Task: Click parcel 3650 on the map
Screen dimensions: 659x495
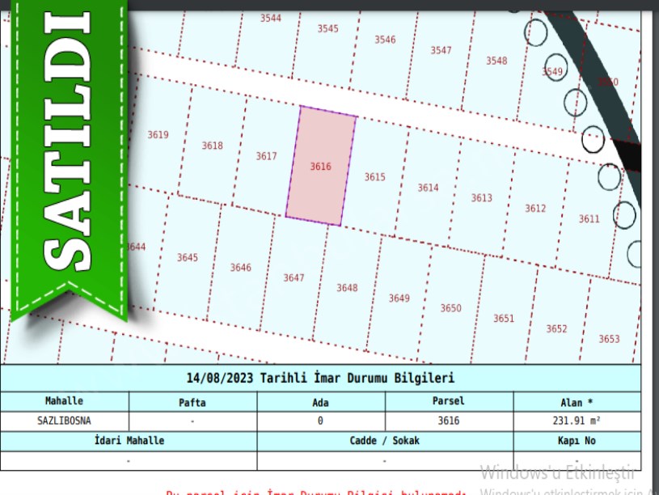Action: pyautogui.click(x=450, y=308)
